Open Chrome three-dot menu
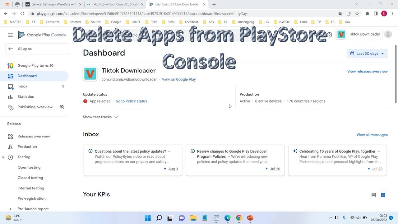 [392, 14]
